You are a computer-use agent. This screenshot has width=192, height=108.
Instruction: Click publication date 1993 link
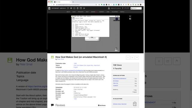click(x=75, y=63)
